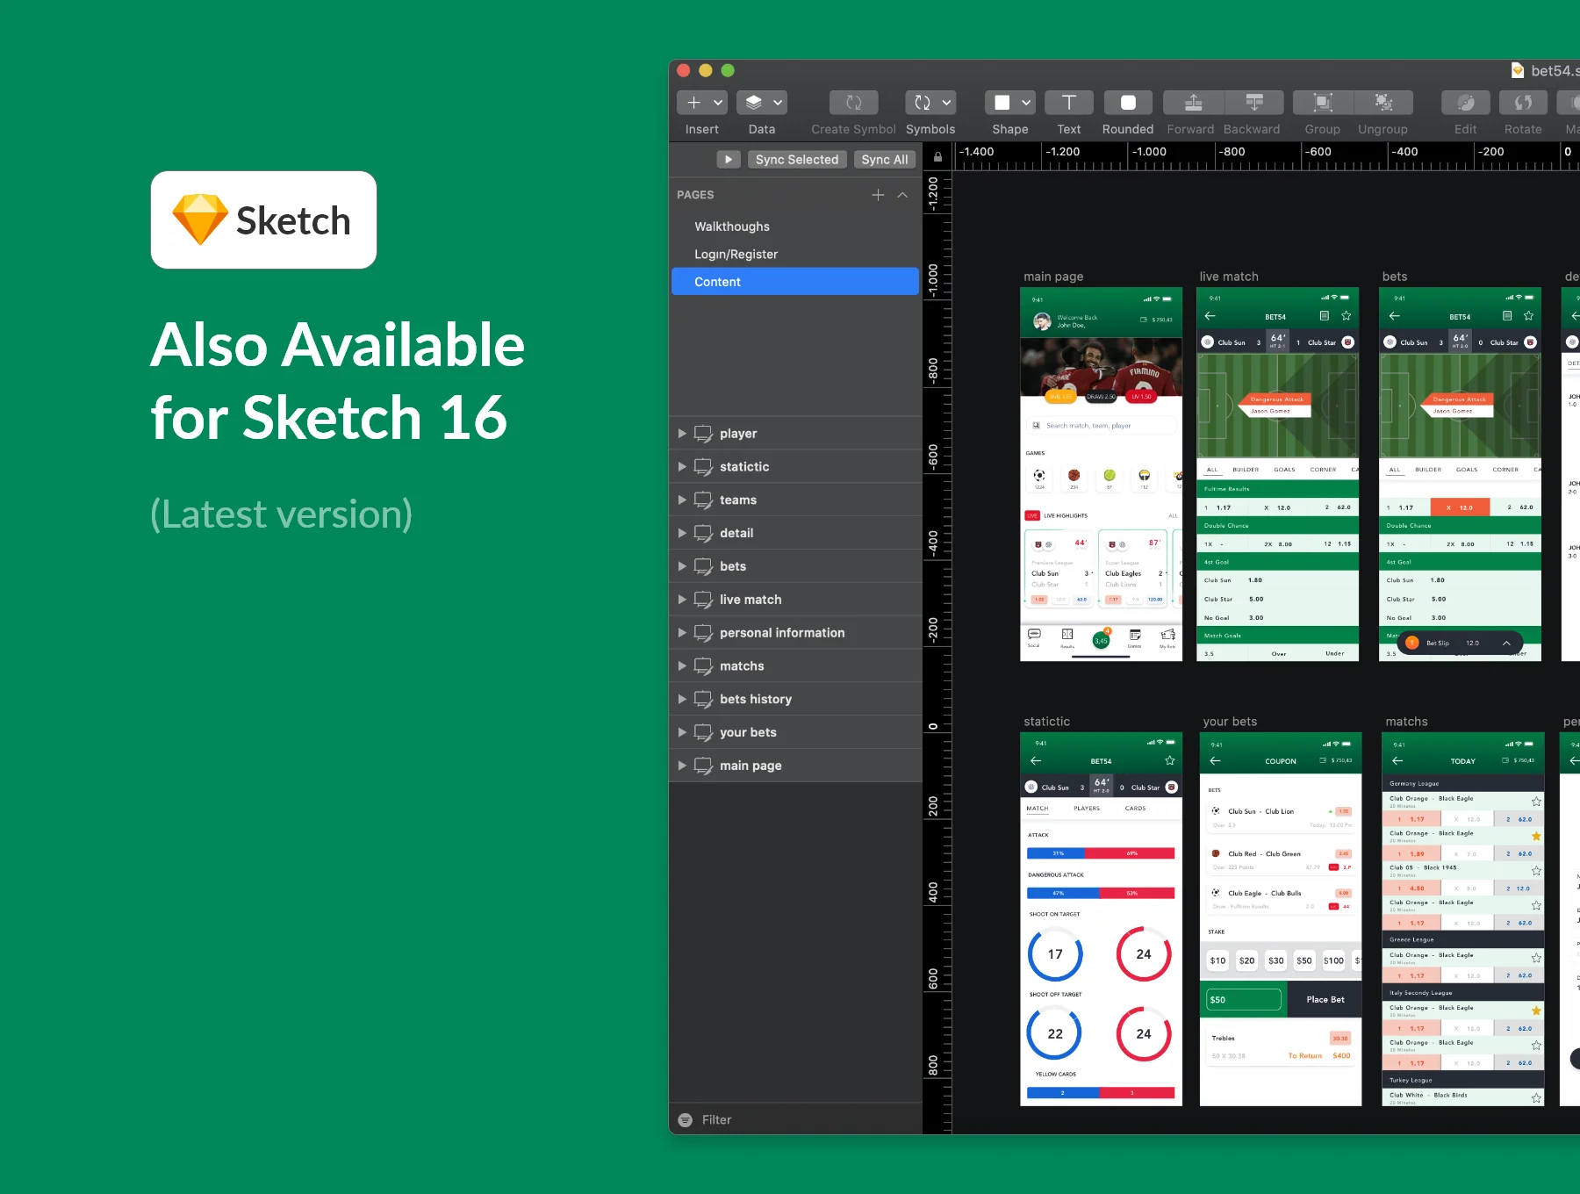Screen dimensions: 1580x1194
Task: Click the player artboard icon
Action: (703, 434)
